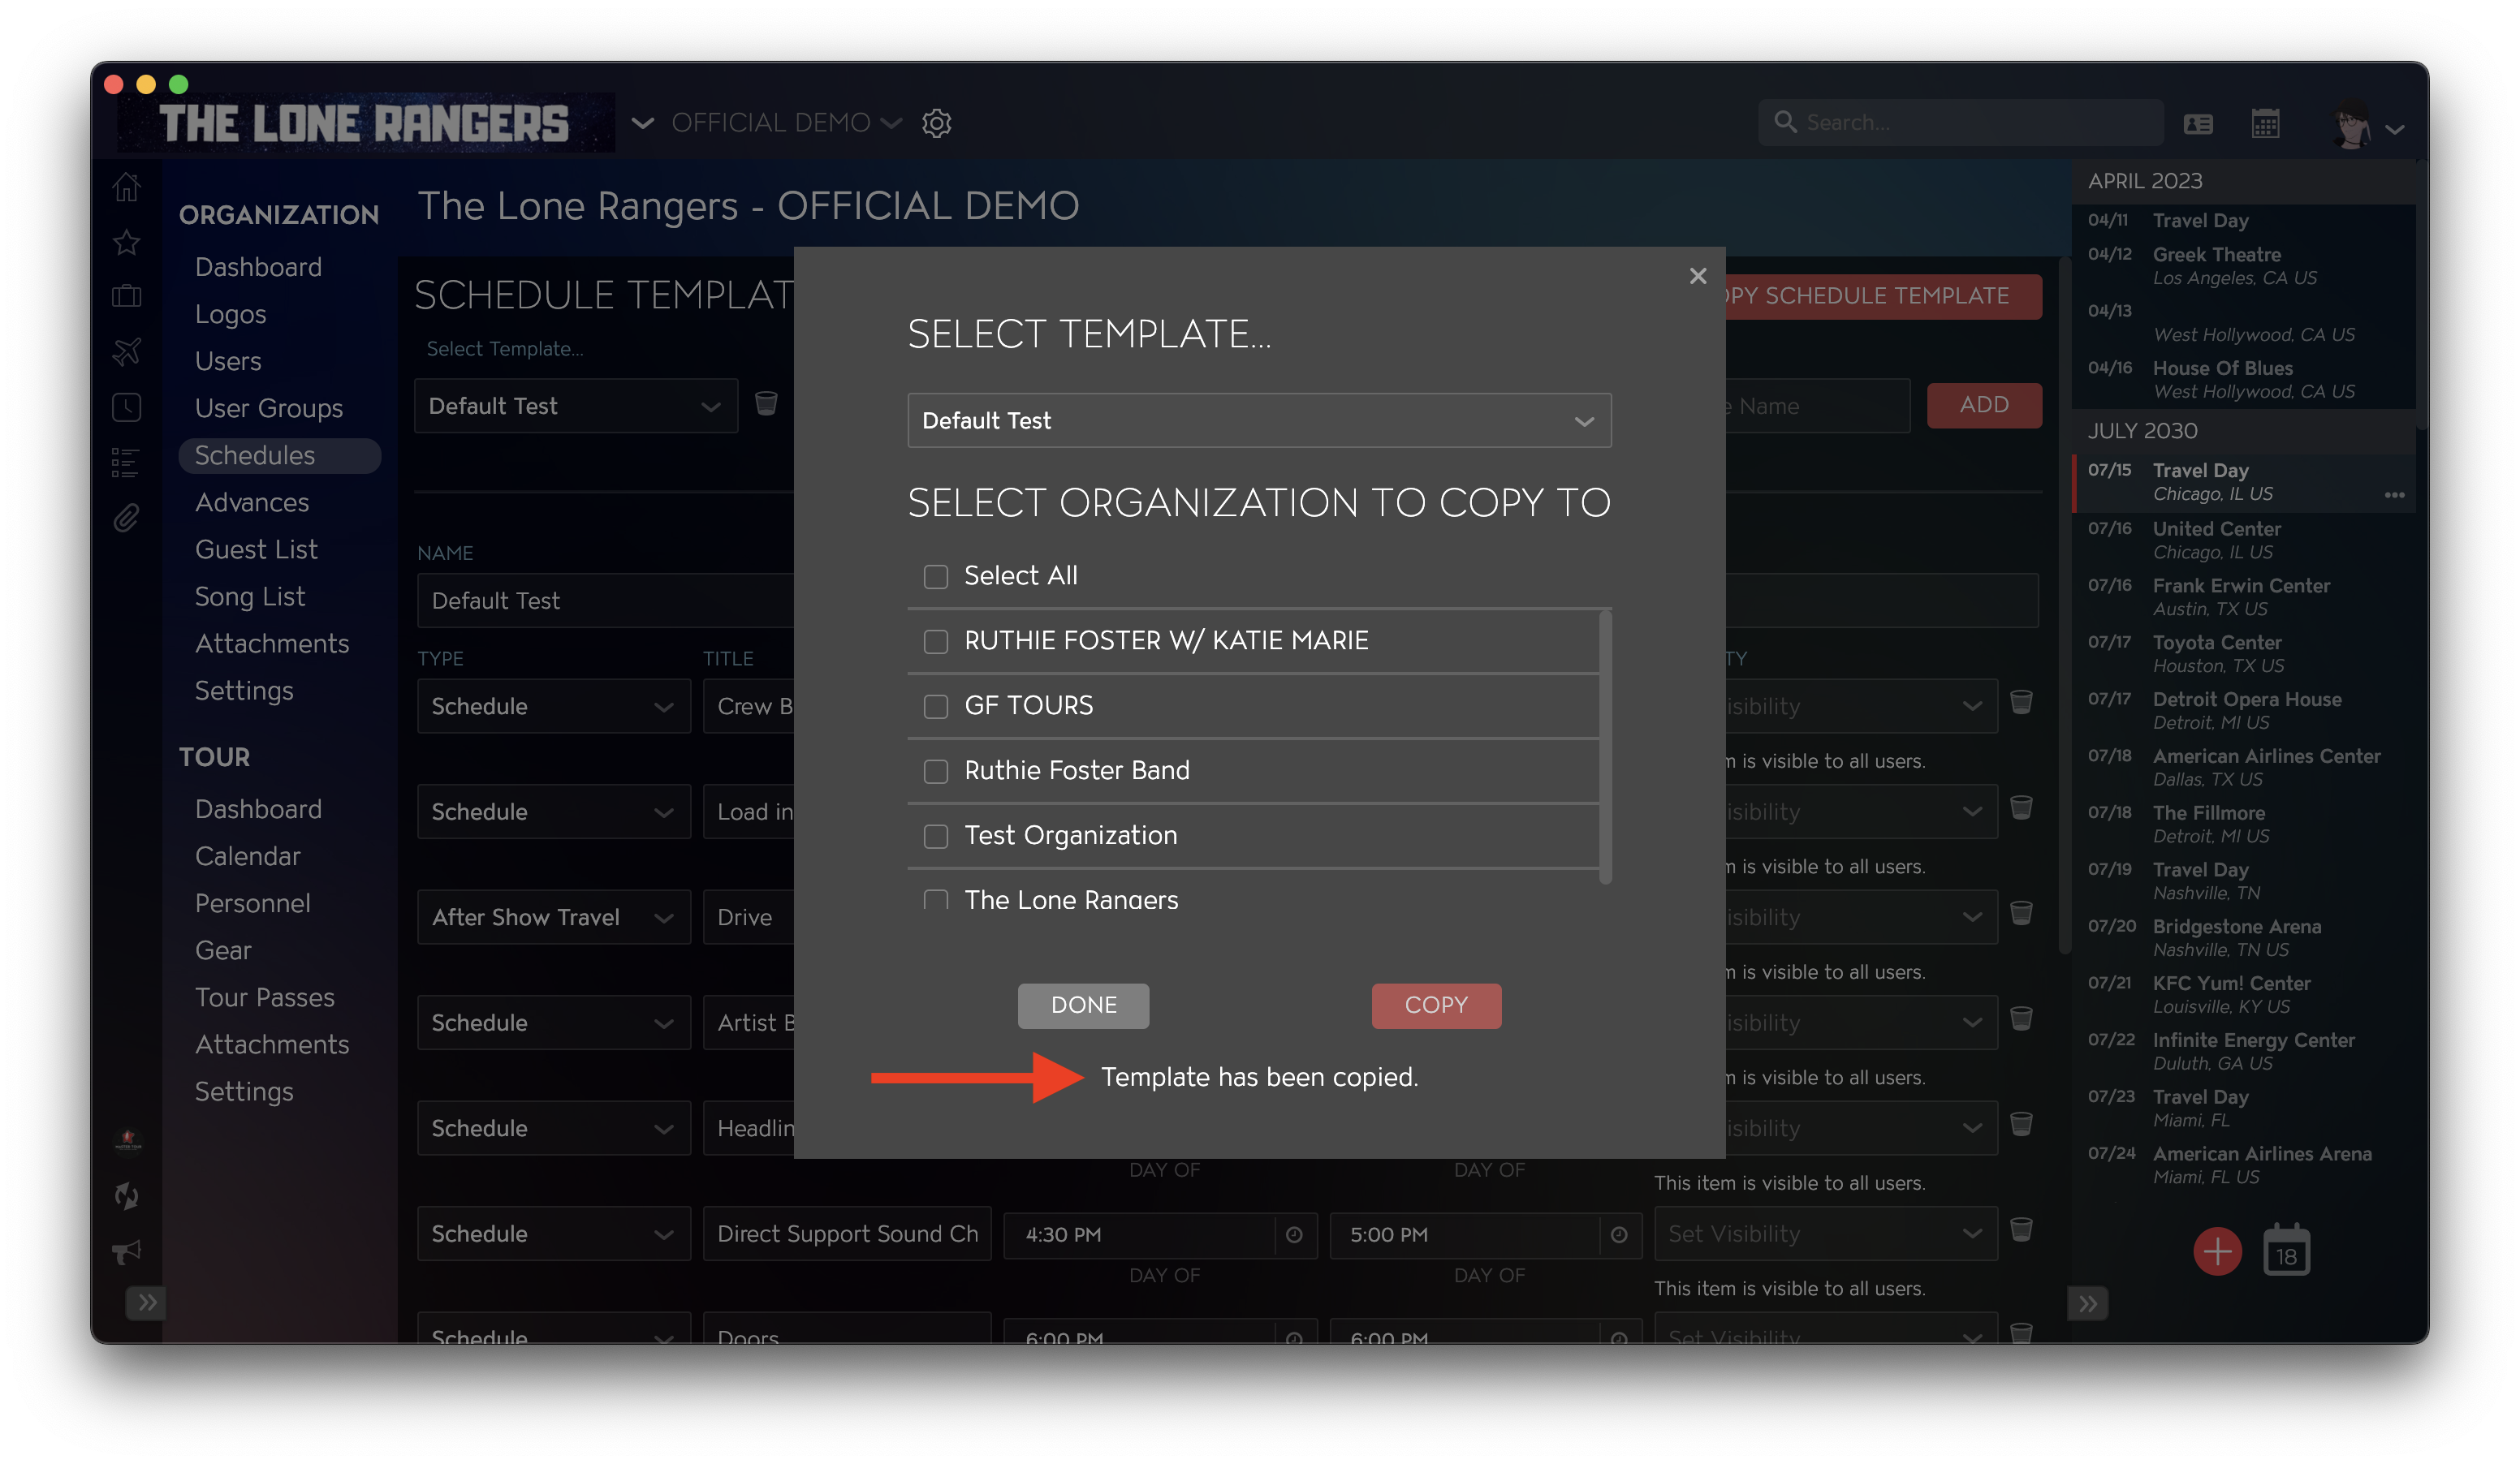Open Set Visibility dropdown for 4:30 PM row
Viewport: 2520px width, 1464px height.
[x=1825, y=1234]
